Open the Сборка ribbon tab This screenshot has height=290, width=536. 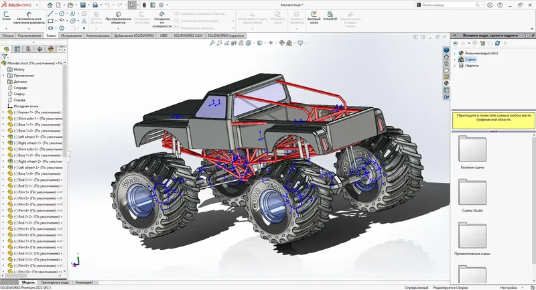(8, 35)
